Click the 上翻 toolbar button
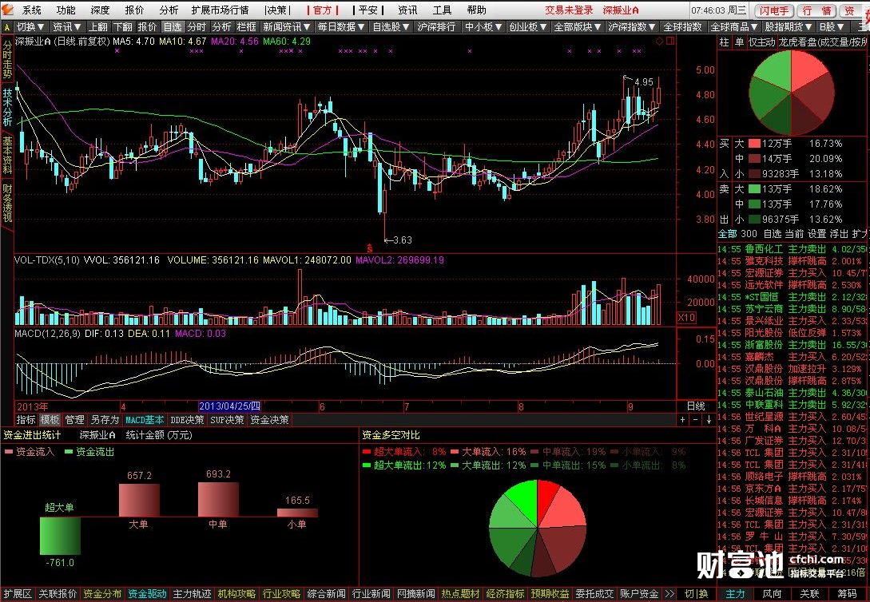 pos(98,26)
